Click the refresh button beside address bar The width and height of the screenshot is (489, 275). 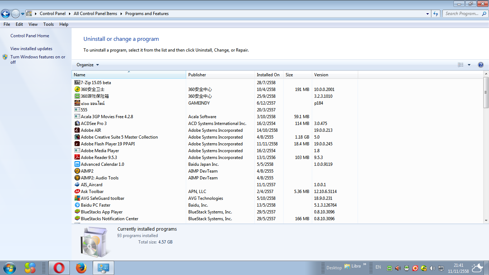[x=436, y=14]
